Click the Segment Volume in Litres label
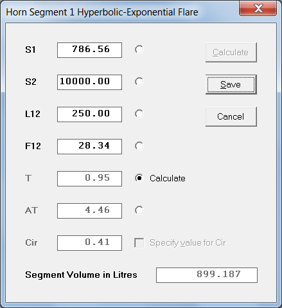This screenshot has height=308, width=282. point(81,275)
